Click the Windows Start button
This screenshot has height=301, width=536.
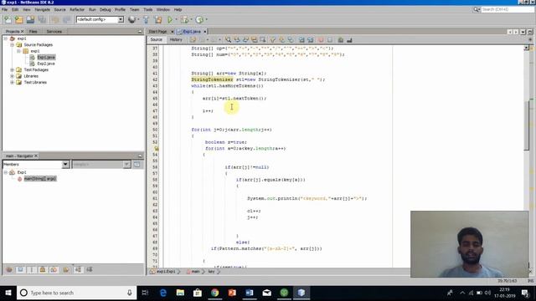pyautogui.click(x=8, y=293)
